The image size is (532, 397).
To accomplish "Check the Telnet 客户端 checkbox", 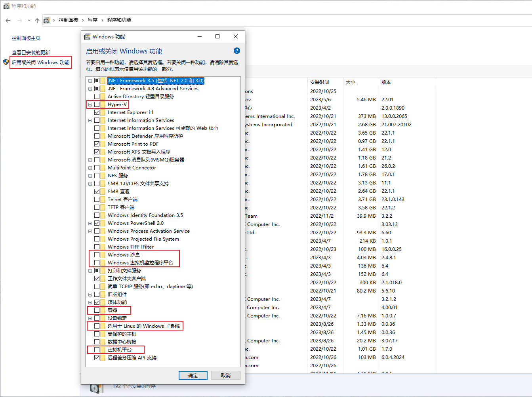I will click(97, 199).
